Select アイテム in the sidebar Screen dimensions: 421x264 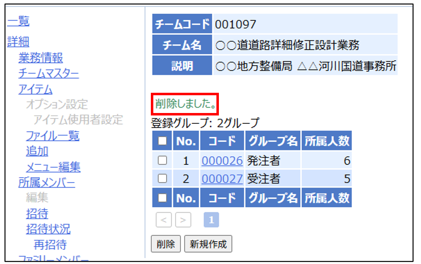pyautogui.click(x=35, y=89)
